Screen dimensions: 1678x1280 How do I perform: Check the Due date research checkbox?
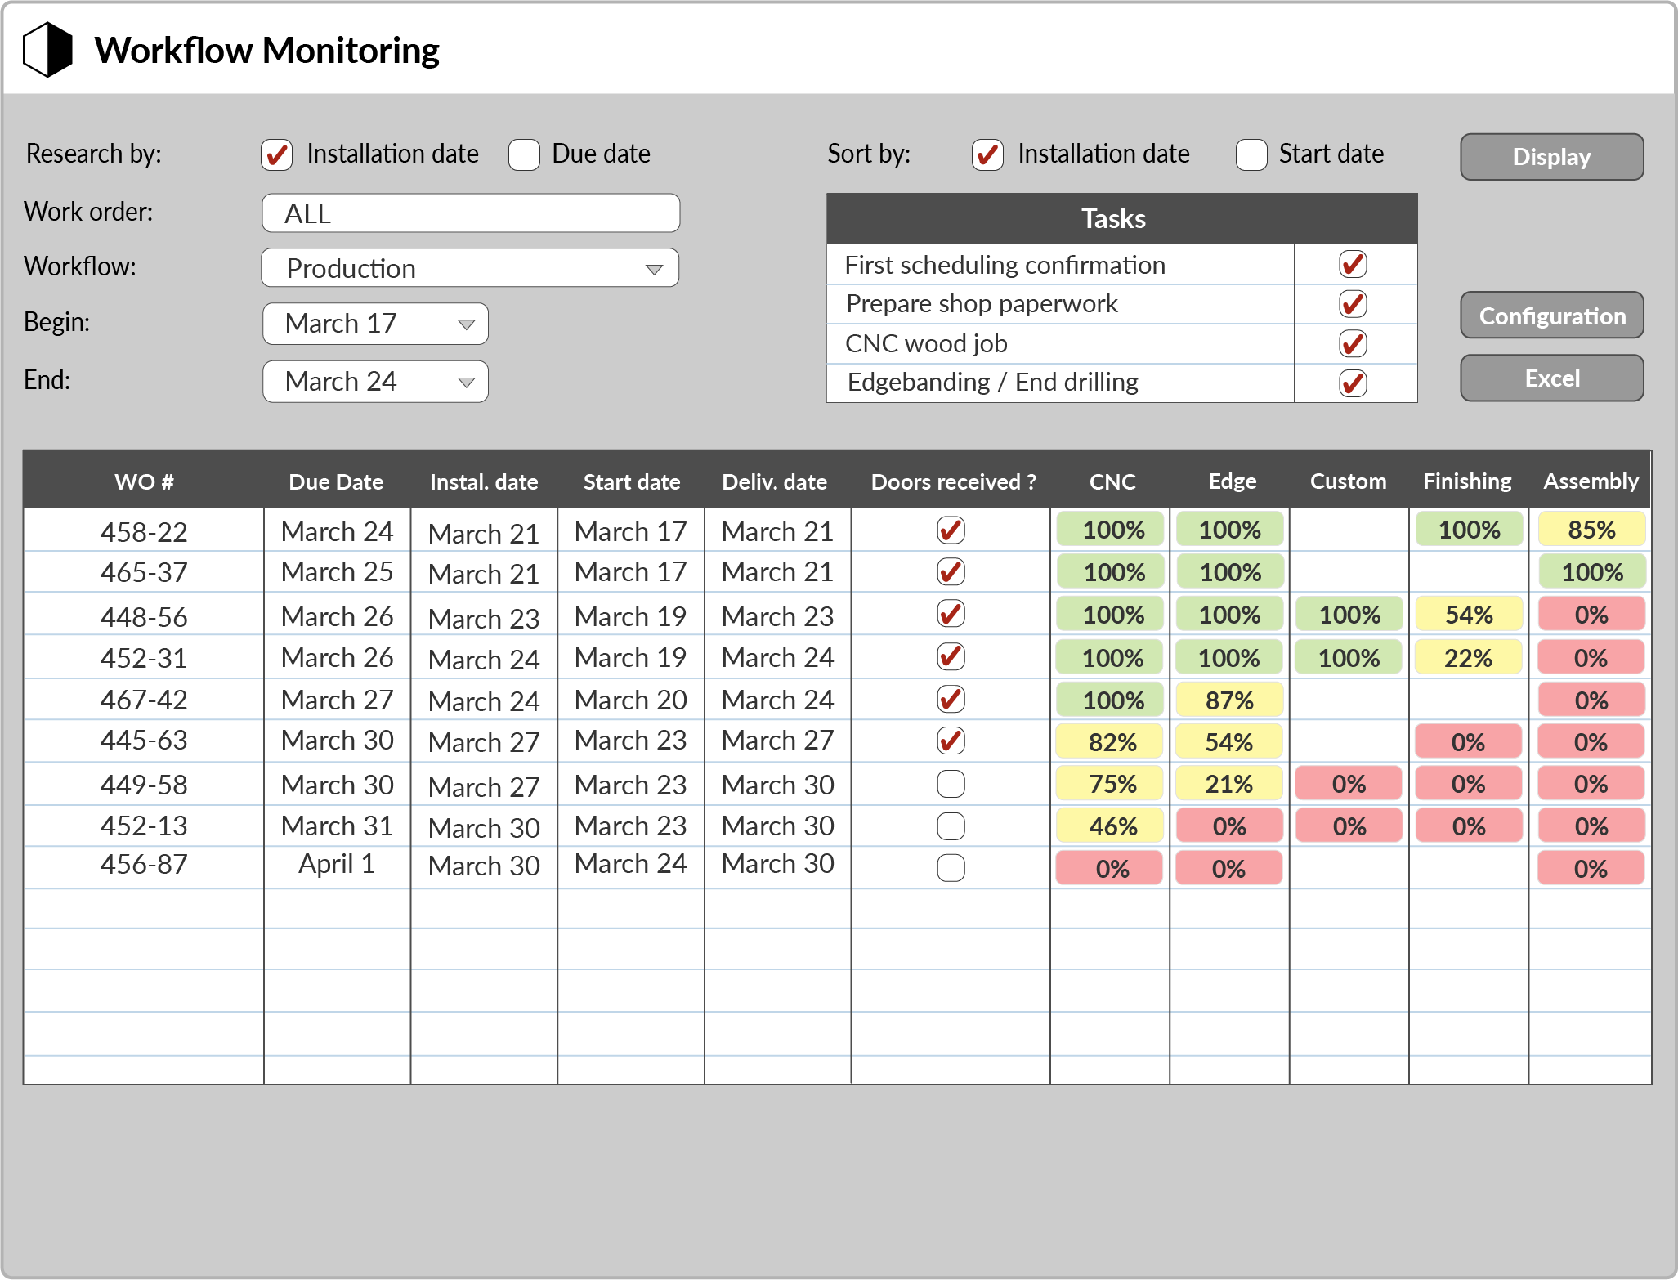click(524, 154)
